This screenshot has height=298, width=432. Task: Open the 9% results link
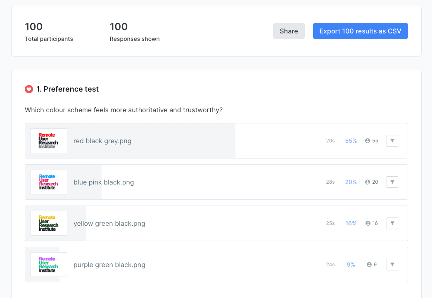(x=351, y=264)
